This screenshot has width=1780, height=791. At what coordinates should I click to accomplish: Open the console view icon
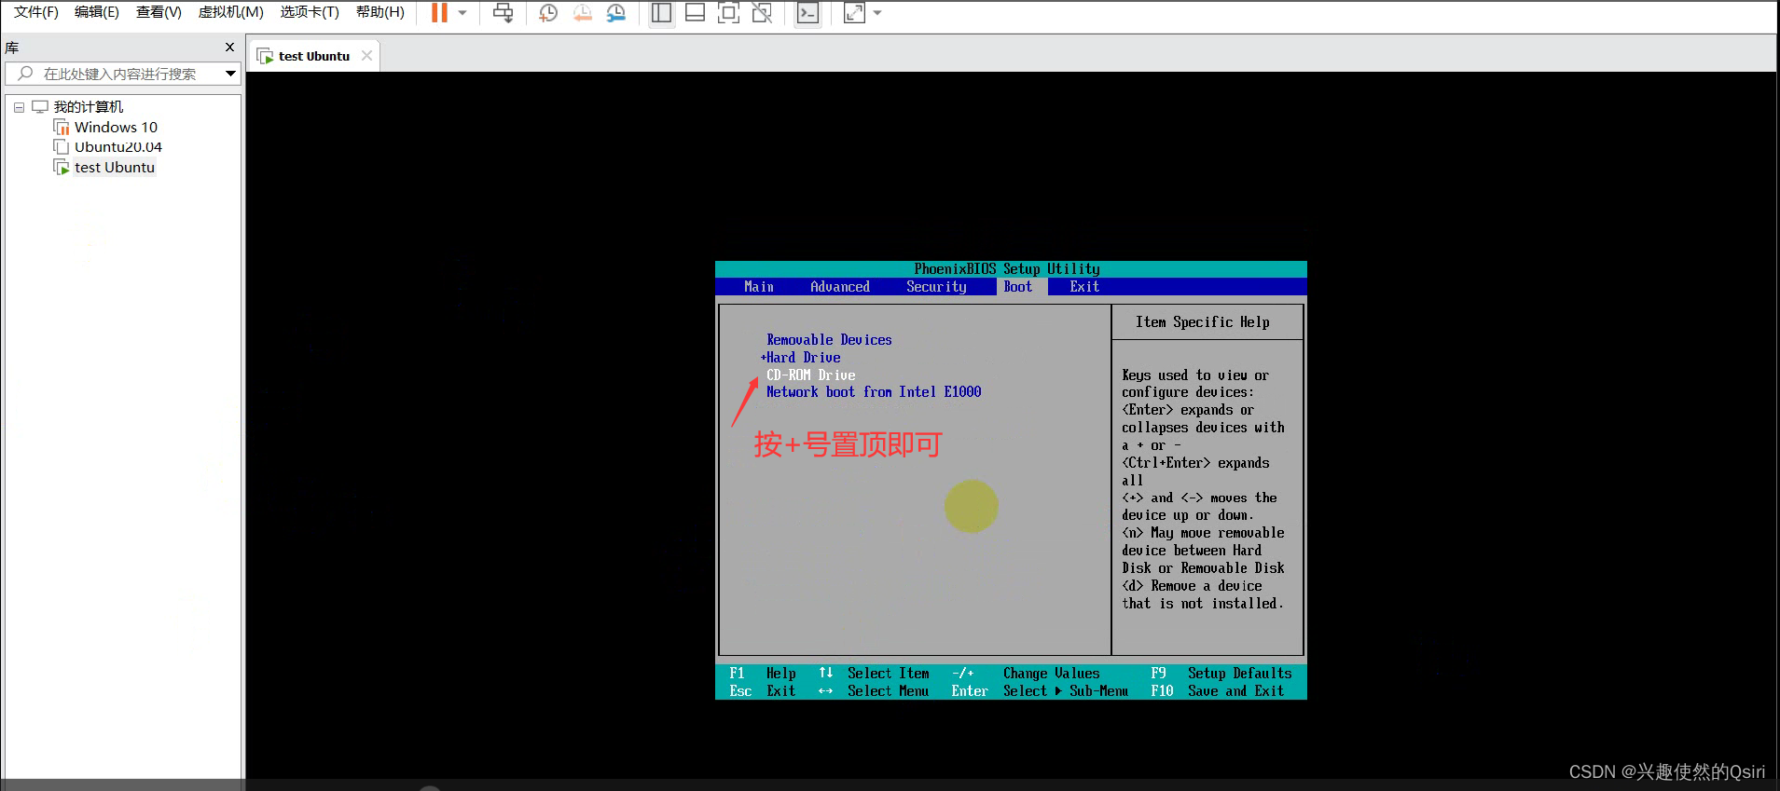pyautogui.click(x=807, y=12)
